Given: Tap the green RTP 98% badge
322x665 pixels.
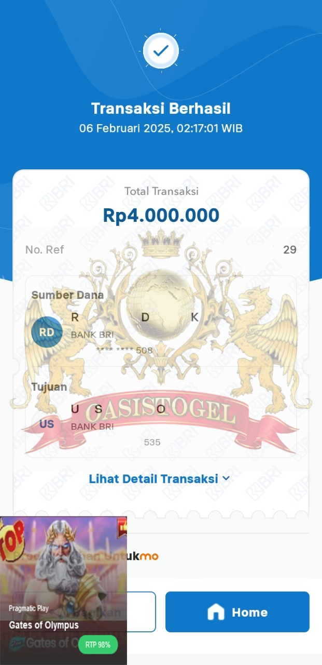Looking at the screenshot, I should (98, 645).
